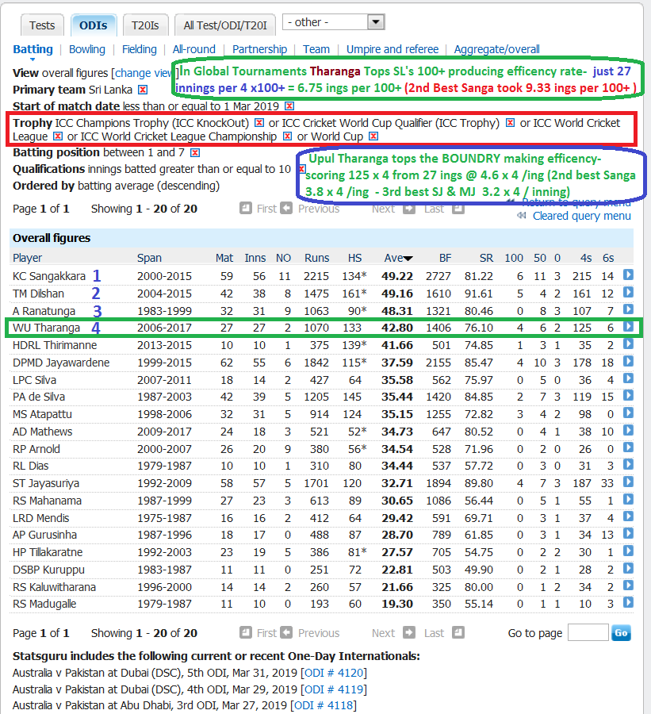The image size is (651, 714).
Task: Open the All Test/ODI/T20I tab
Action: (225, 25)
